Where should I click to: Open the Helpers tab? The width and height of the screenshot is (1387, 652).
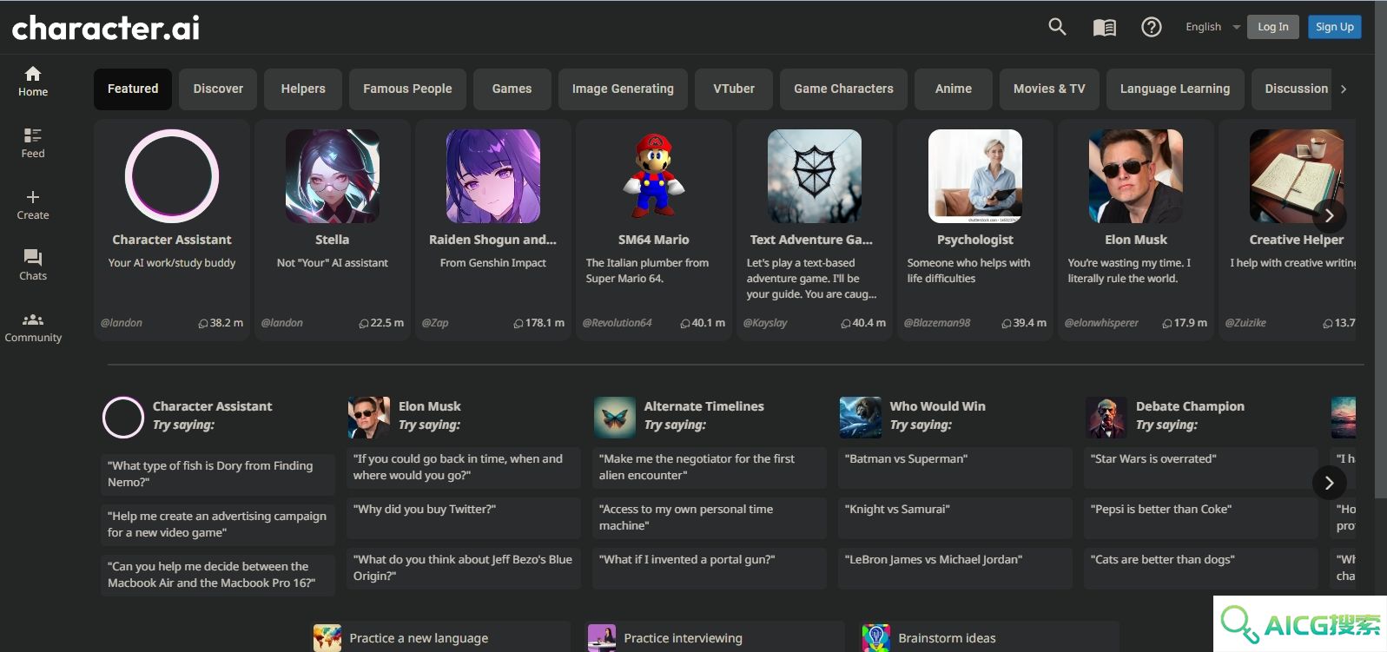[303, 89]
